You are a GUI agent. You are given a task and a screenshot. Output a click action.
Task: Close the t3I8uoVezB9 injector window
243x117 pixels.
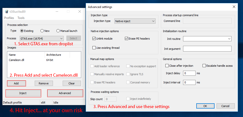click(x=80, y=11)
